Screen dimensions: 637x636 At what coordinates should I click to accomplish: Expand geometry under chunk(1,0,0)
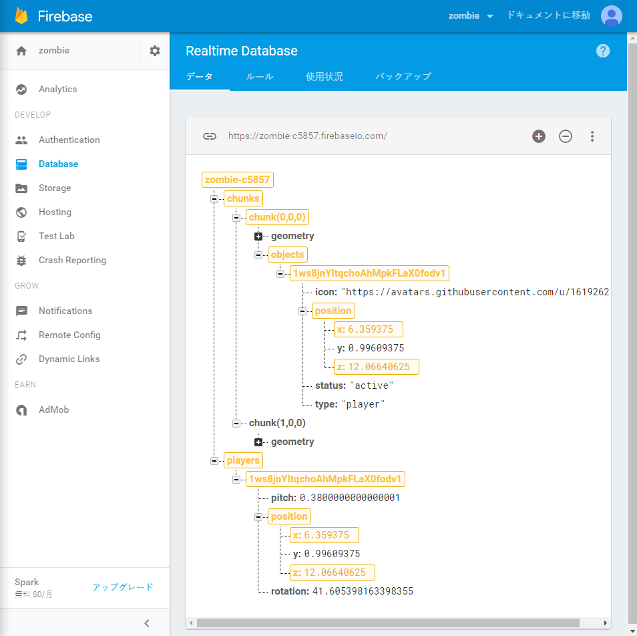coord(258,442)
